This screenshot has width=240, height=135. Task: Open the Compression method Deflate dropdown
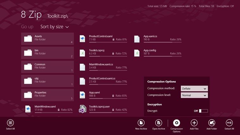click(194, 89)
